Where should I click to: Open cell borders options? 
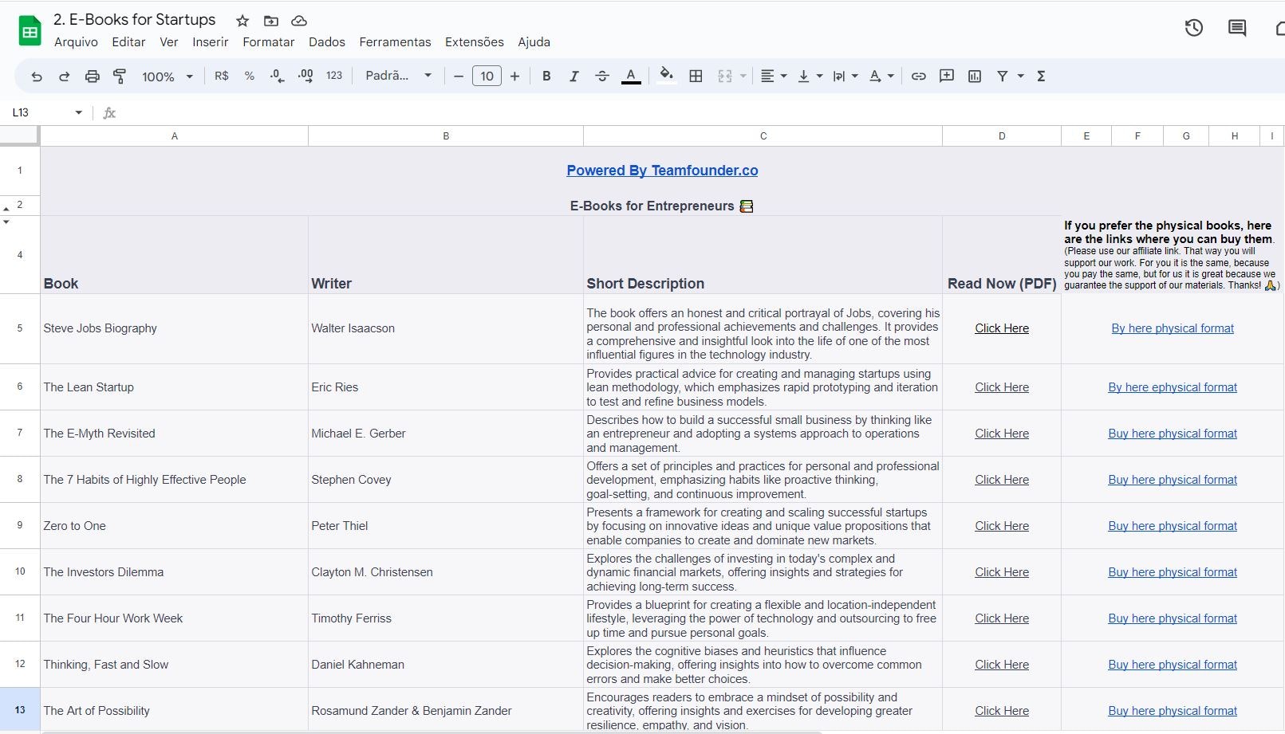(696, 77)
